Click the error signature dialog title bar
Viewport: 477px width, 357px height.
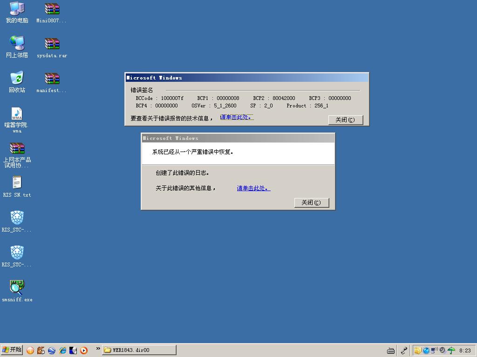point(247,78)
